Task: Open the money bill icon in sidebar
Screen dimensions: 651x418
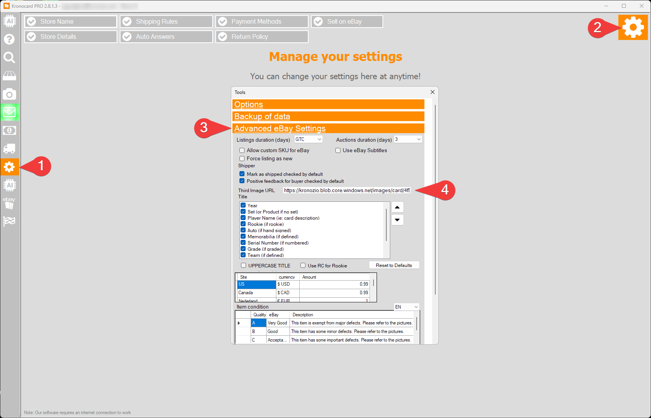Action: [x=9, y=130]
